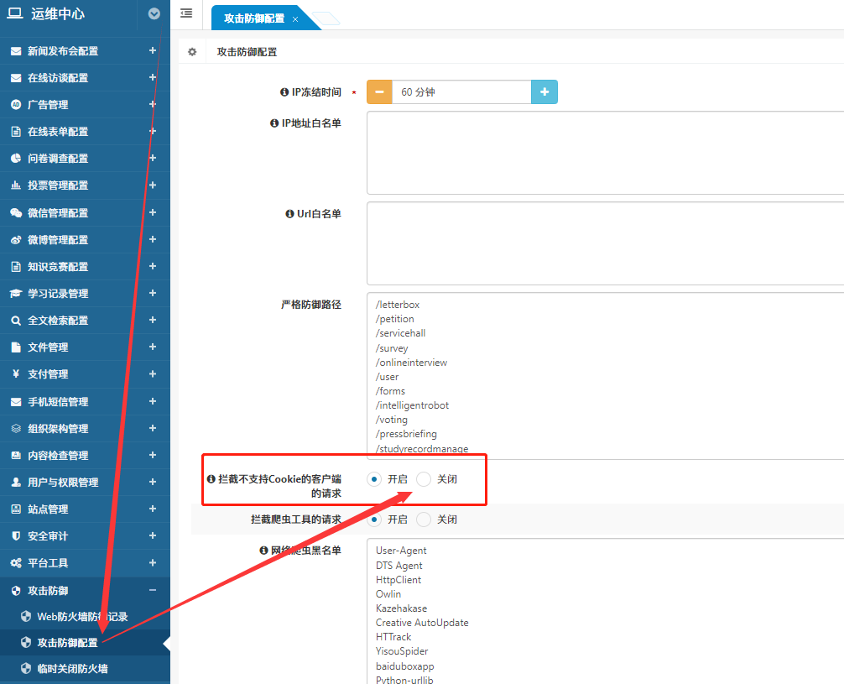Viewport: 844px width, 684px height.
Task: Expand the 新闻发布会配置 menu plus sign
Action: point(152,50)
